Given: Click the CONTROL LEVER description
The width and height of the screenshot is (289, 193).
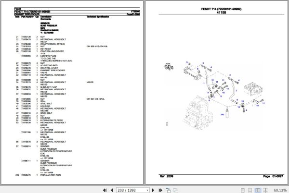Looking at the screenshot, I should click(49, 68).
